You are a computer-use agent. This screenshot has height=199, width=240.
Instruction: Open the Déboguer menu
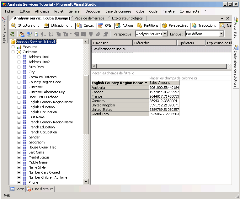tap(93, 11)
